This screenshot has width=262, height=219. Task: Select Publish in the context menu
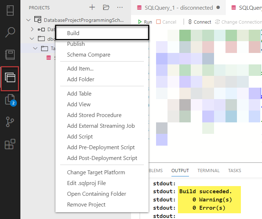(76, 44)
